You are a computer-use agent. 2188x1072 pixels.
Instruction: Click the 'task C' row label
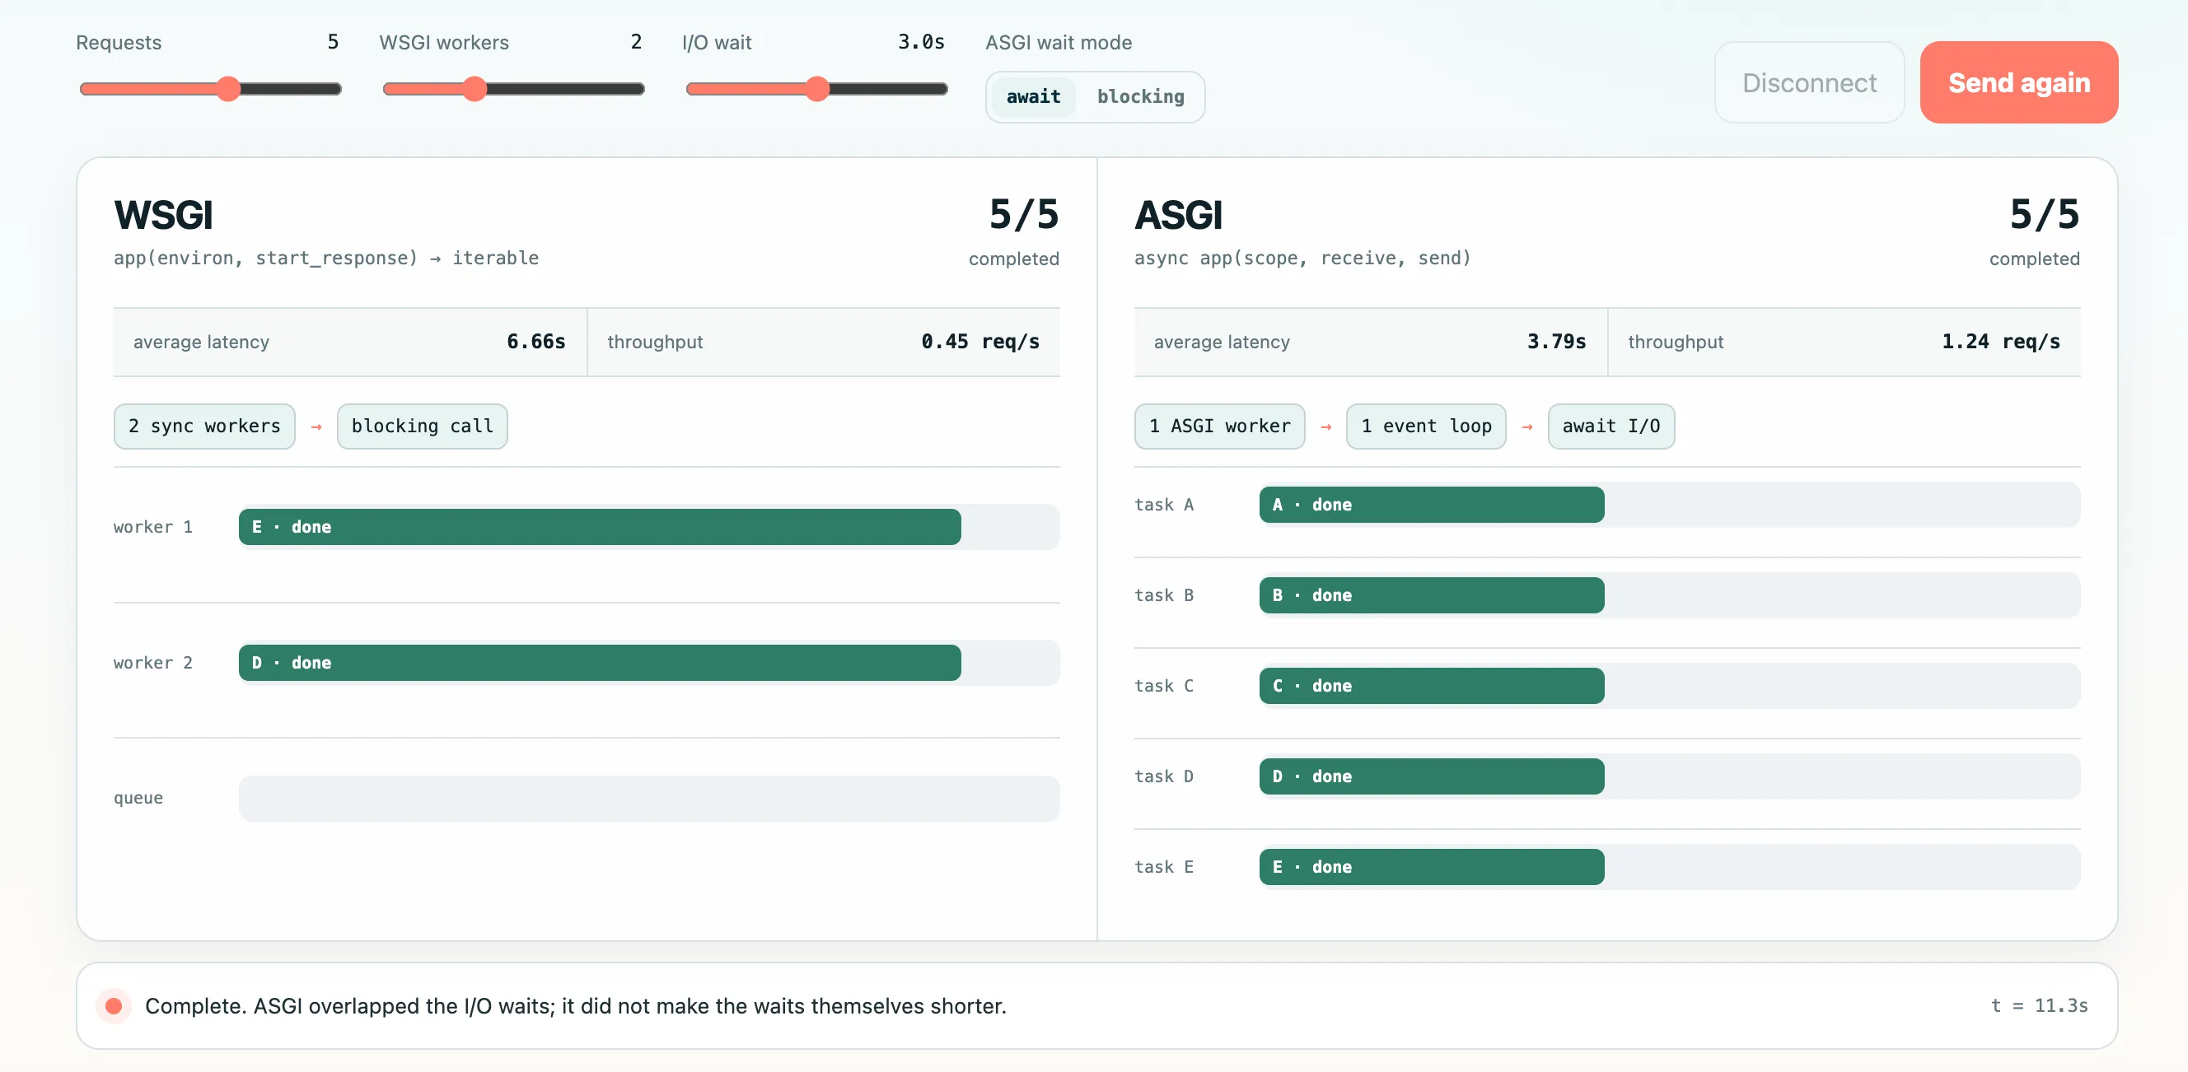point(1164,686)
